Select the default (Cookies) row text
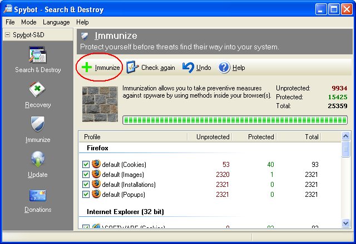The width and height of the screenshot is (356, 244). click(x=124, y=165)
